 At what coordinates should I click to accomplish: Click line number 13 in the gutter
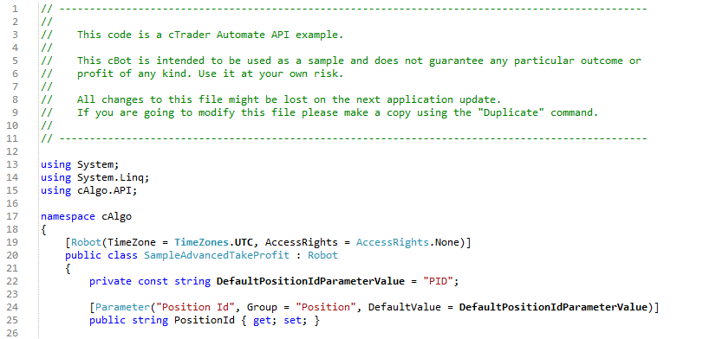12,164
